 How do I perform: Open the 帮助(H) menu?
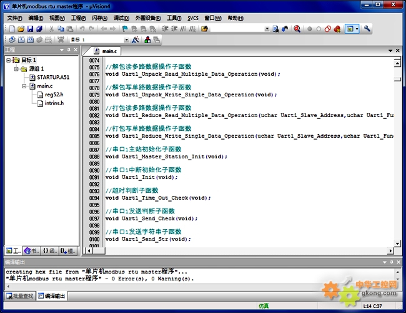pos(235,18)
